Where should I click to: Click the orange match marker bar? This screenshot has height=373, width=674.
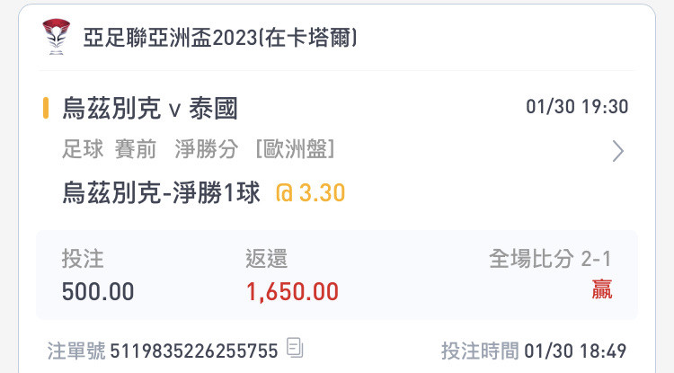(x=46, y=108)
